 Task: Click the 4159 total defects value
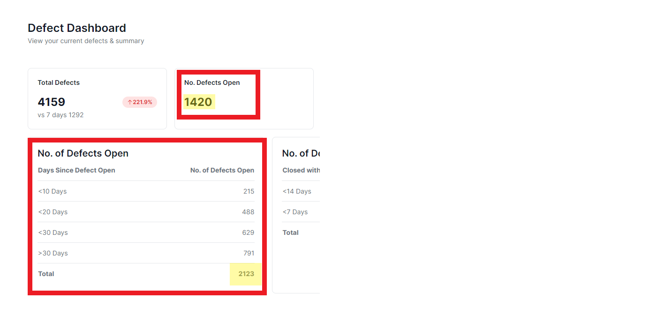click(x=52, y=102)
